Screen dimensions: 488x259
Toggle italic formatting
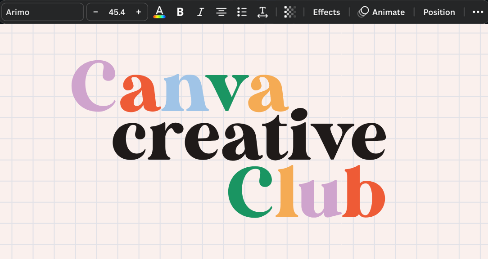[200, 12]
